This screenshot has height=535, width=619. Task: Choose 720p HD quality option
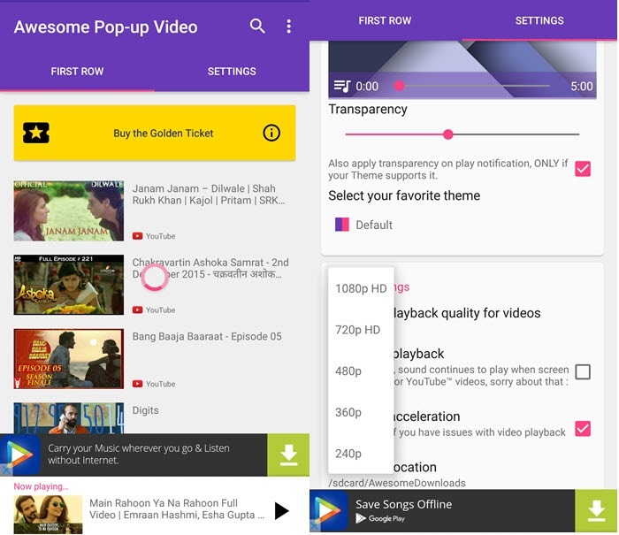361,330
